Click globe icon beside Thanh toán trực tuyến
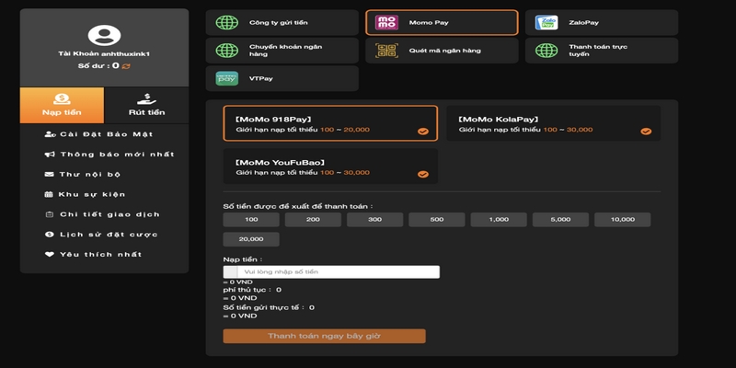This screenshot has width=736, height=368. click(x=546, y=51)
